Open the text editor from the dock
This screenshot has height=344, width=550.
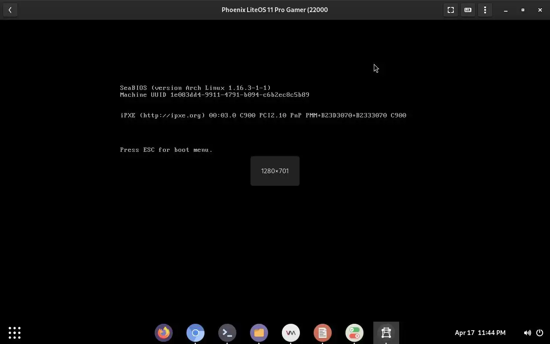tap(323, 333)
